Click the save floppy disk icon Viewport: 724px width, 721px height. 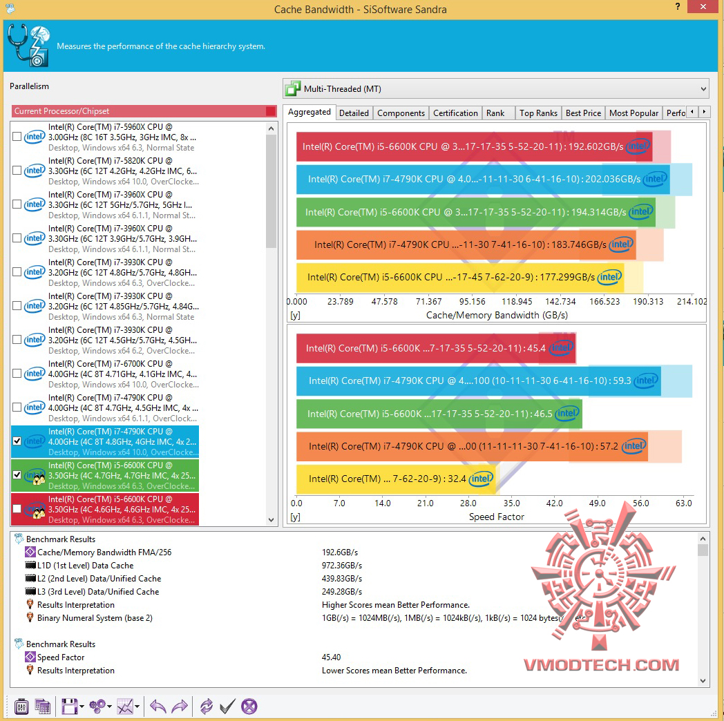point(69,706)
